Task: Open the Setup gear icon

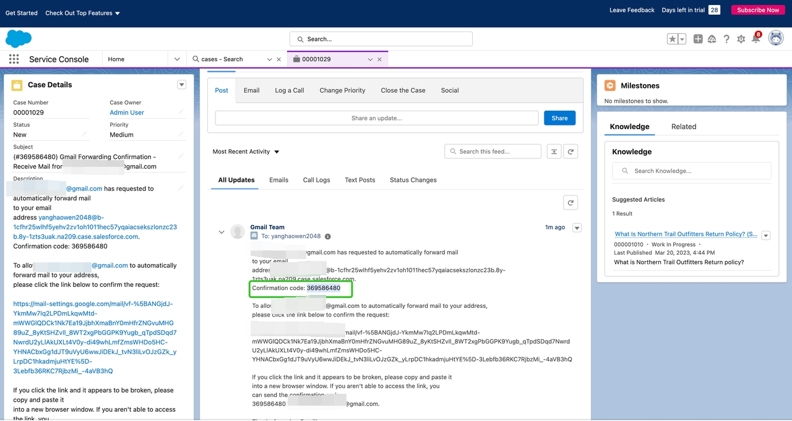Action: pos(741,39)
